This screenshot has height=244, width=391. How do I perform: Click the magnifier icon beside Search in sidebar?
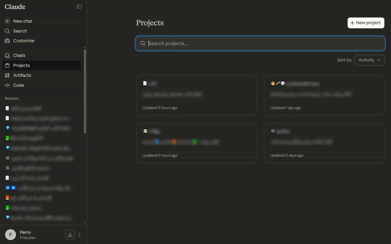[x=7, y=31]
